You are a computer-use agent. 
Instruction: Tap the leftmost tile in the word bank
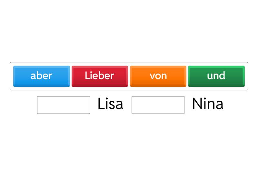(x=42, y=76)
